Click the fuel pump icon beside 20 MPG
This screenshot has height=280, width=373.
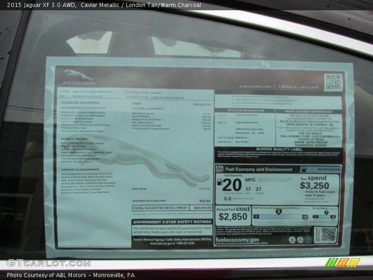point(220,182)
